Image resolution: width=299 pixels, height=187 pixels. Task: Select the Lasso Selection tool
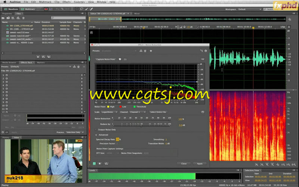(x=82, y=9)
